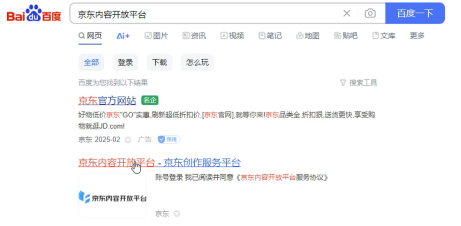Screen dimensions: 461x226
Task: Select the 怎么玩 filter chip
Action: 197,62
